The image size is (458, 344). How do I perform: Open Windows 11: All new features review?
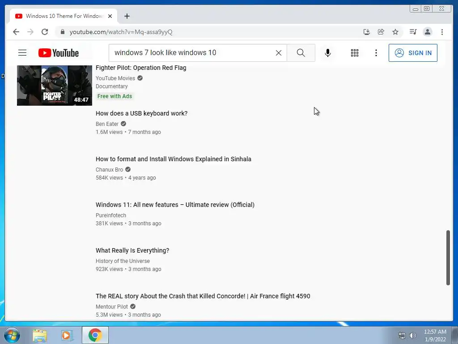[x=175, y=205]
